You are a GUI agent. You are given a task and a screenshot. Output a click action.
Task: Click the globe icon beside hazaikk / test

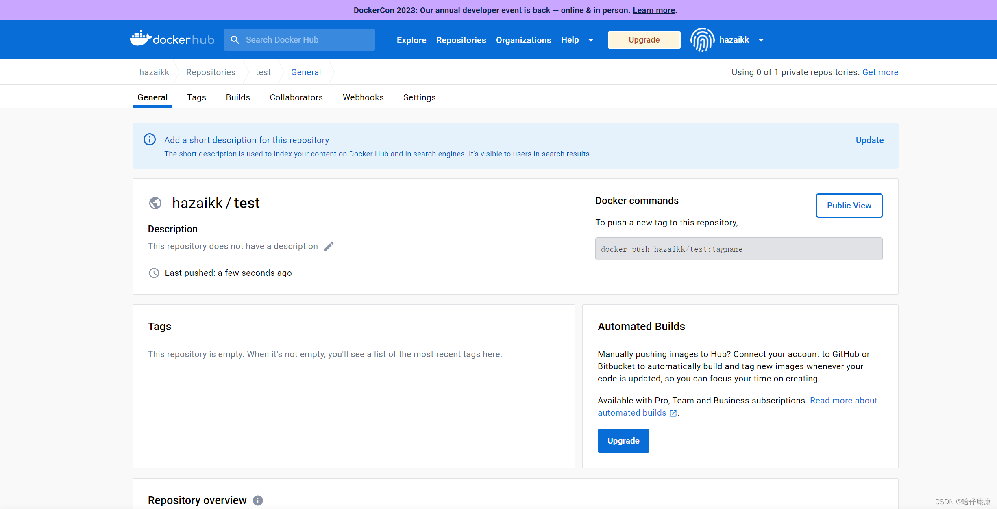click(x=155, y=203)
